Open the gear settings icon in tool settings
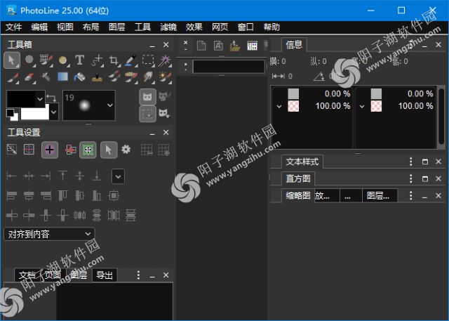The height and width of the screenshot is (321, 449). [126, 150]
